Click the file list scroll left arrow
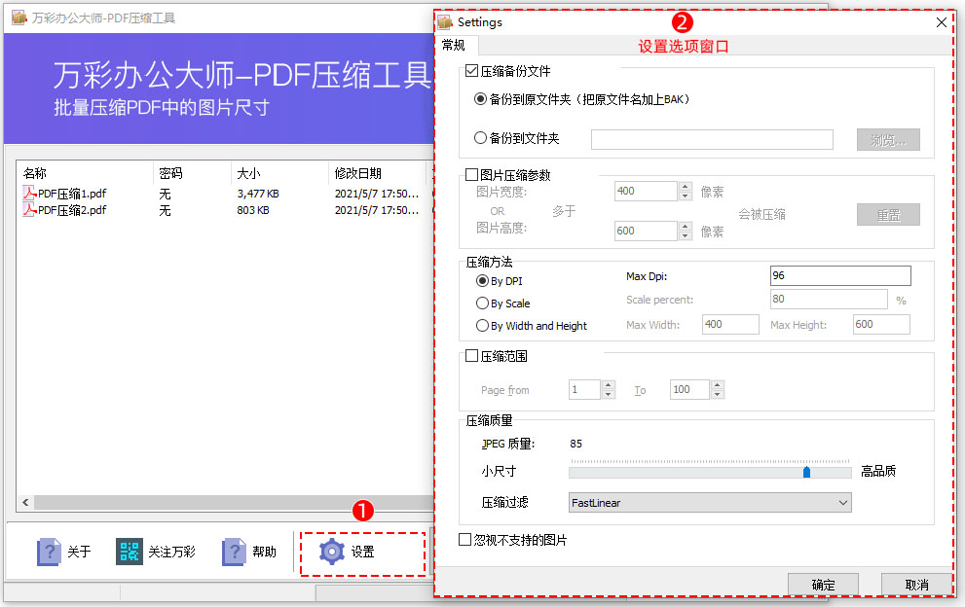Image resolution: width=965 pixels, height=607 pixels. (25, 503)
